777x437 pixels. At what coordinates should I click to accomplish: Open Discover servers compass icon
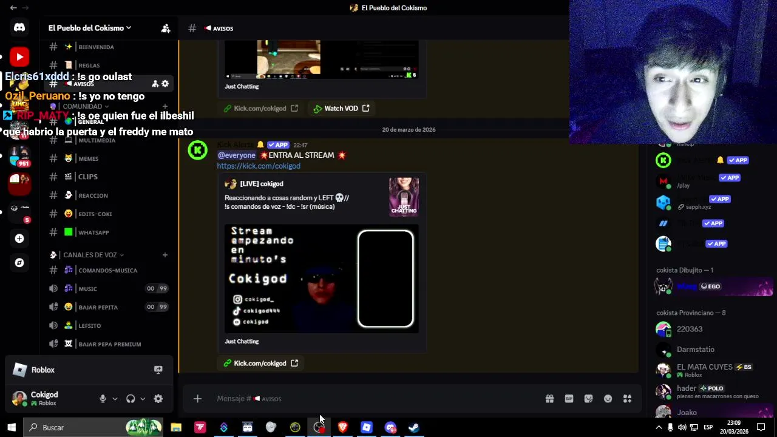[19, 263]
